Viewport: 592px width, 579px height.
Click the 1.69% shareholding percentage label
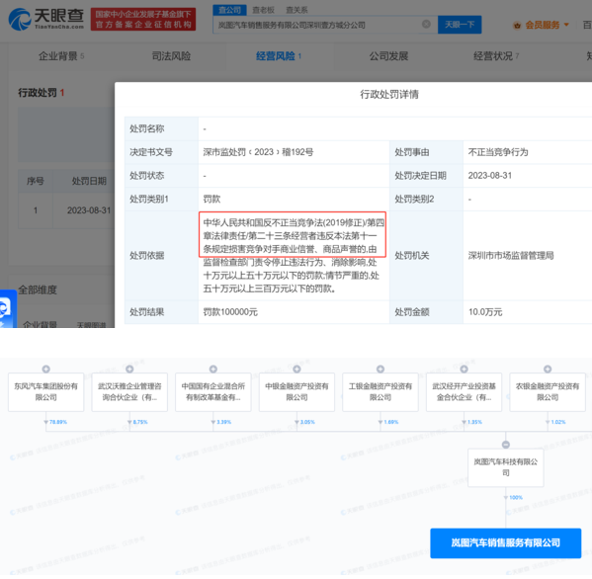click(x=391, y=422)
